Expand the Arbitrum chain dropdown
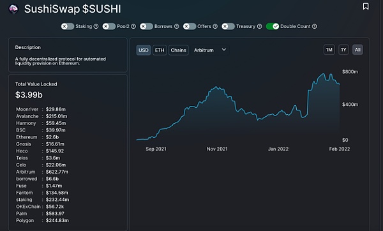The width and height of the screenshot is (383, 231). pos(210,50)
